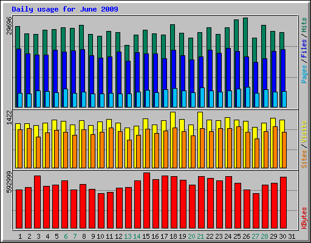Screen dimensions: 311x243
Task: Click weekend day 6 label
Action: point(66,236)
